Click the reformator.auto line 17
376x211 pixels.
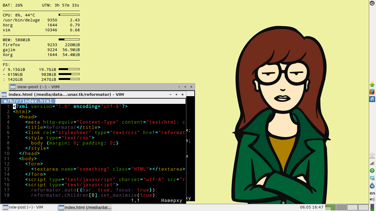94,190
